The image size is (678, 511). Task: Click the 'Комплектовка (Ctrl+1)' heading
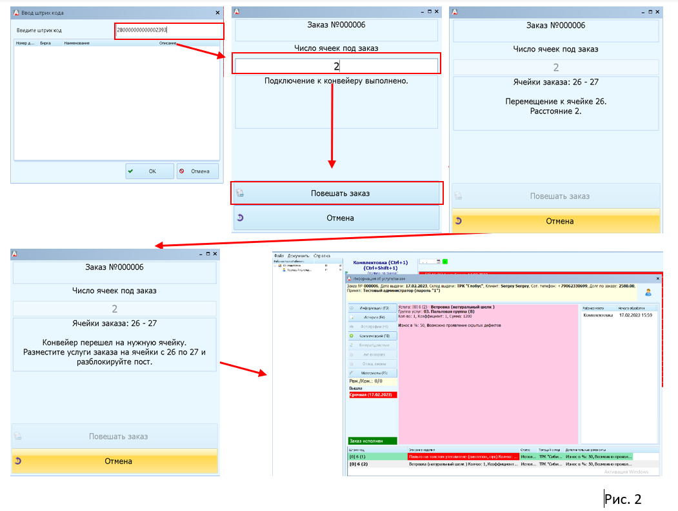coord(381,262)
